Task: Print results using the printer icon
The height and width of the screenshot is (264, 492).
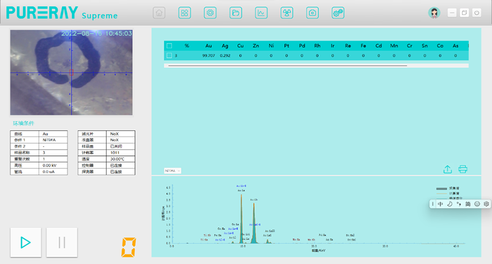Action: tap(462, 169)
